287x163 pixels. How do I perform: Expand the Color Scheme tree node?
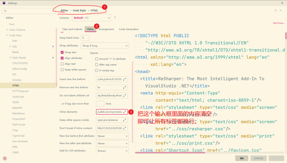[x=7, y=30]
